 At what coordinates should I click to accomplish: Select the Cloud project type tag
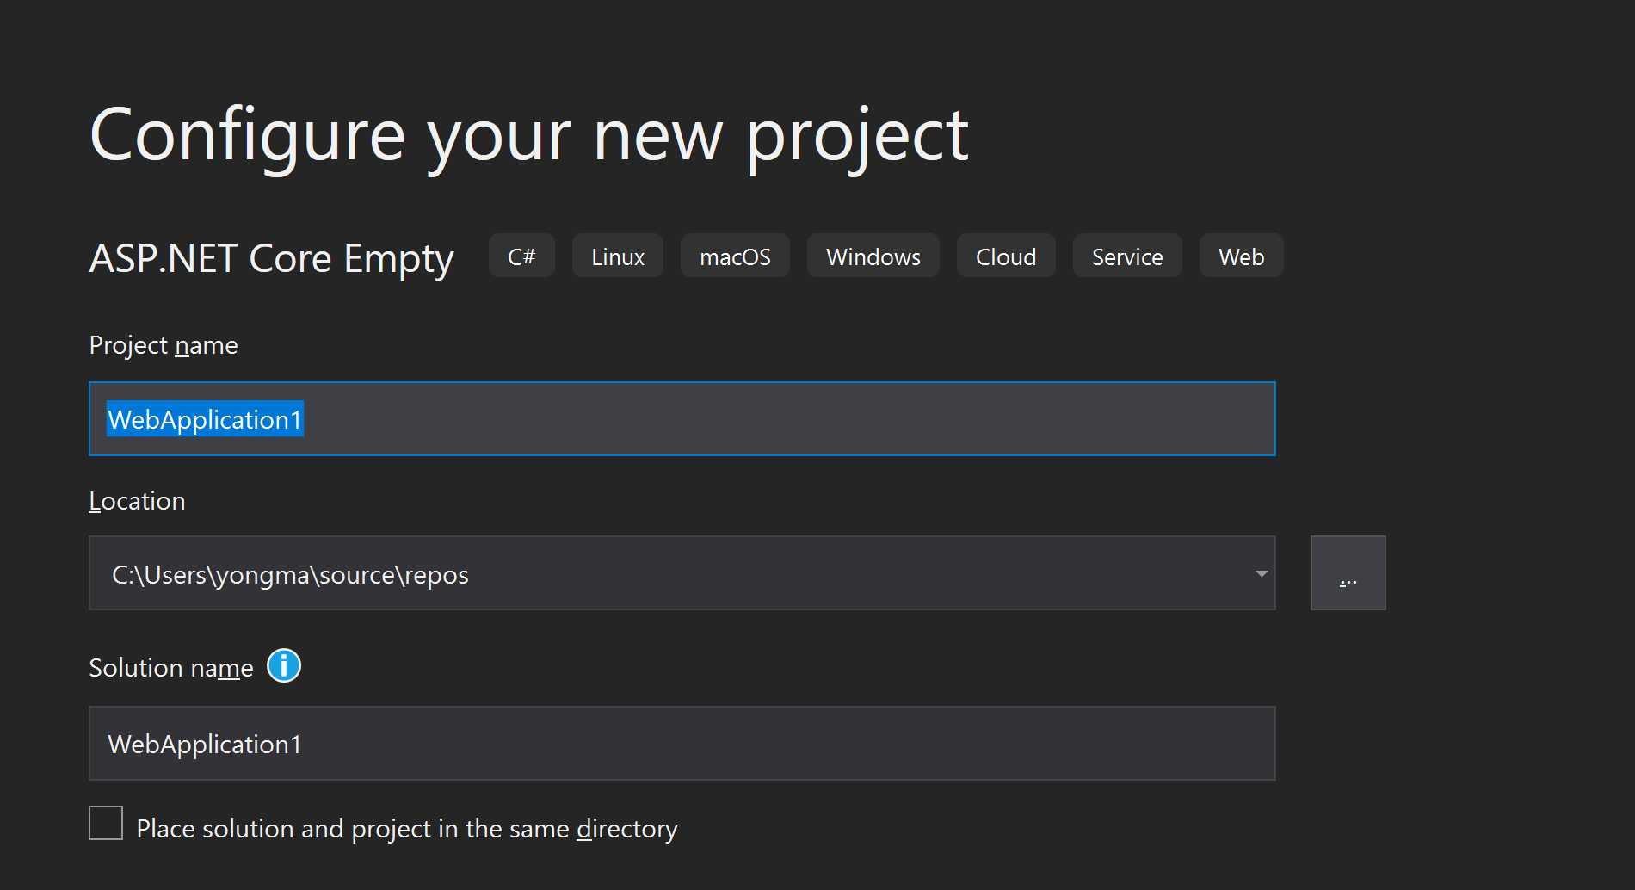pyautogui.click(x=1005, y=256)
